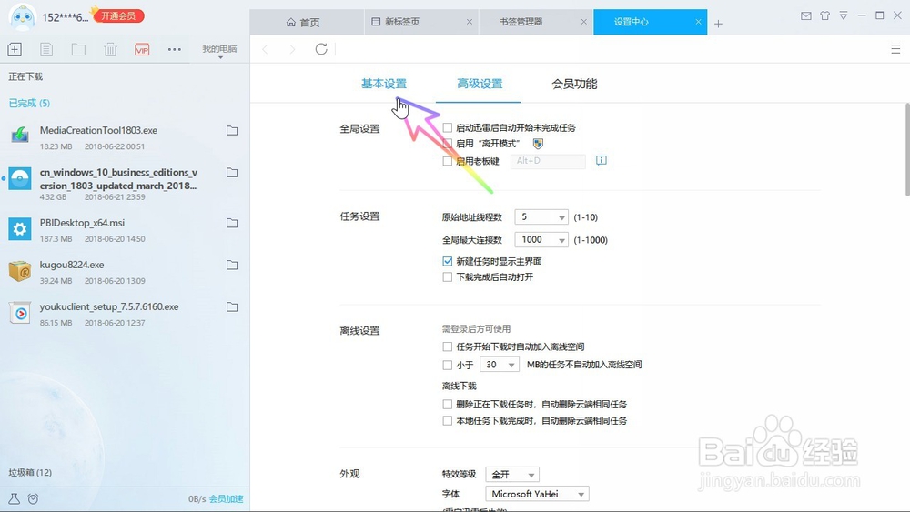Screen dimensions: 910x512
Task: Click the user avatar icon
Action: tap(23, 16)
